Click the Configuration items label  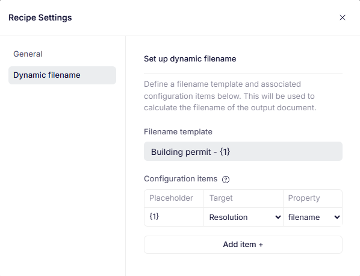(x=181, y=178)
